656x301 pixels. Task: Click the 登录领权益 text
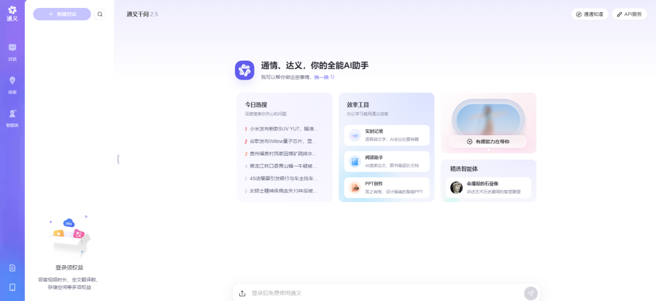coord(69,268)
